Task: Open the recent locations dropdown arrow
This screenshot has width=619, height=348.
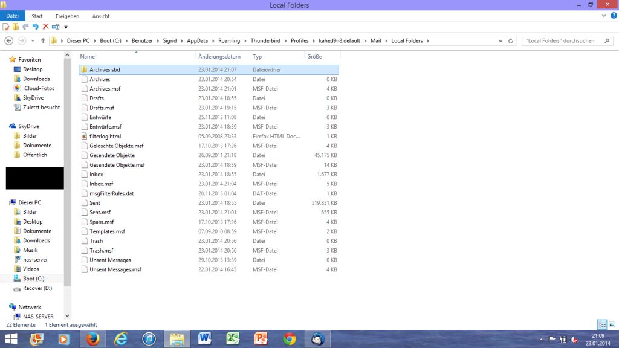Action: point(33,41)
